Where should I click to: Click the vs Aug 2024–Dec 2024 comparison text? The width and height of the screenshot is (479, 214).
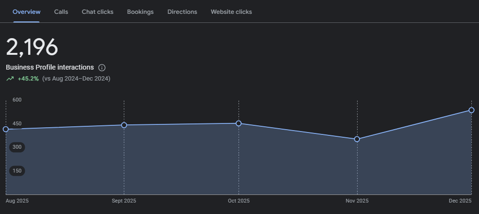76,79
